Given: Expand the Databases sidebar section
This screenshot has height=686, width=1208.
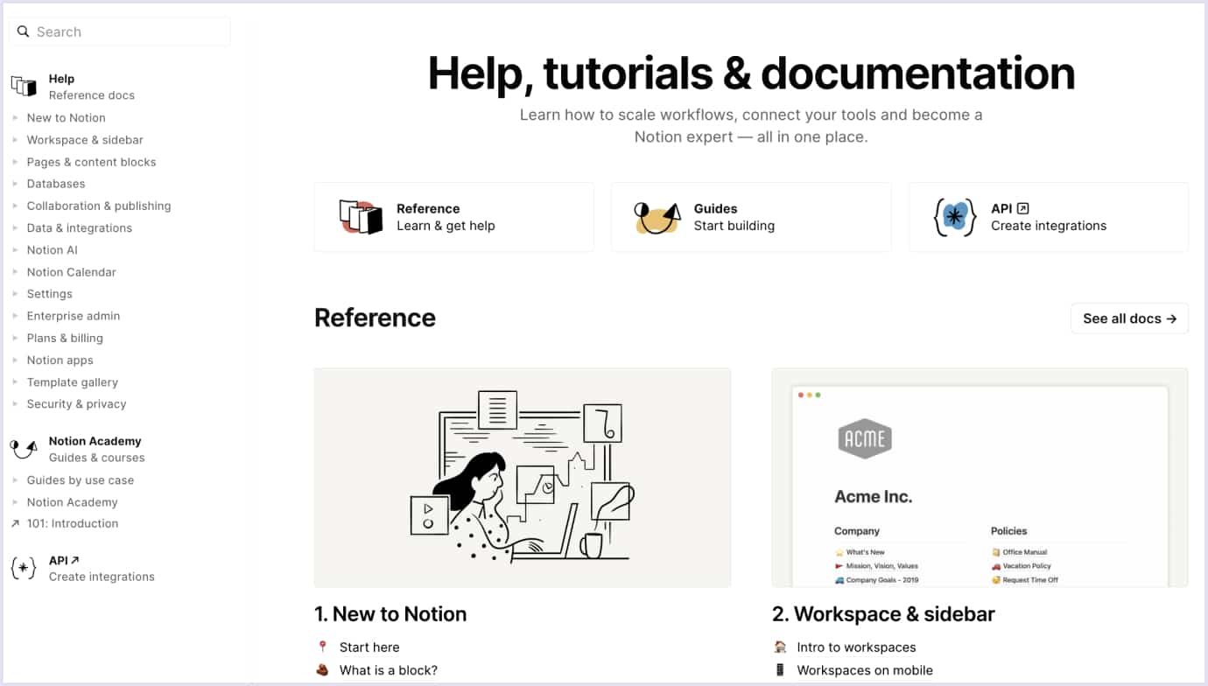Looking at the screenshot, I should pyautogui.click(x=16, y=184).
